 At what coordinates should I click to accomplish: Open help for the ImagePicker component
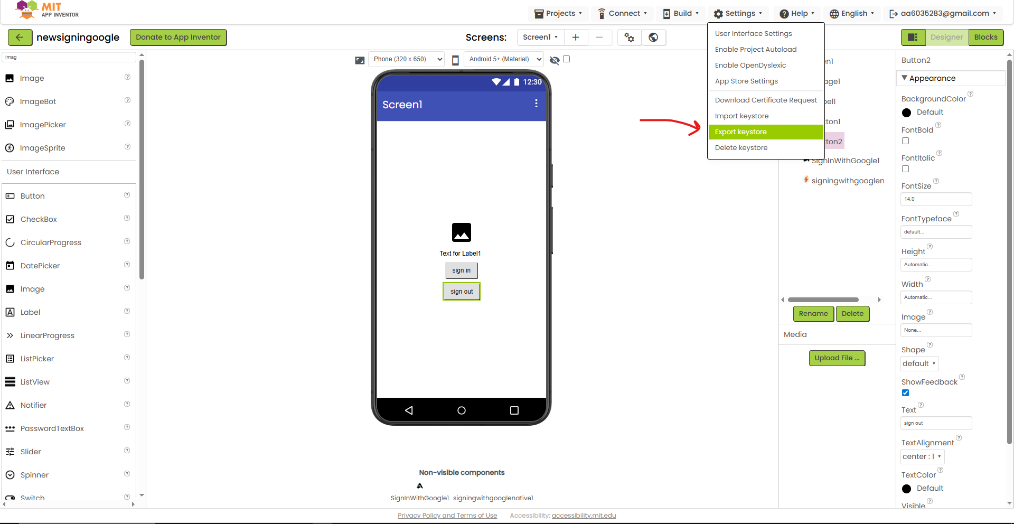pos(127,124)
